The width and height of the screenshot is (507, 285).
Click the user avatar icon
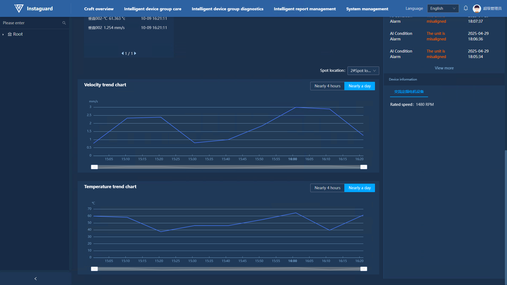(477, 8)
